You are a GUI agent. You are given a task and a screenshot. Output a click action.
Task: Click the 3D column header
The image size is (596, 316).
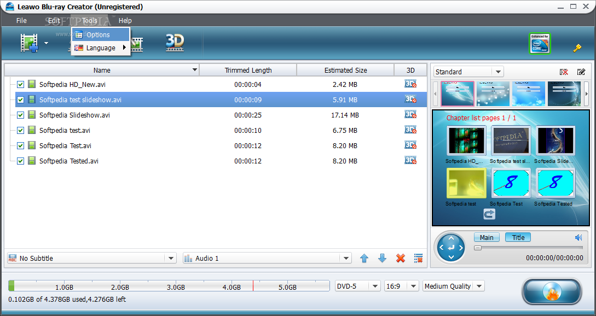410,70
